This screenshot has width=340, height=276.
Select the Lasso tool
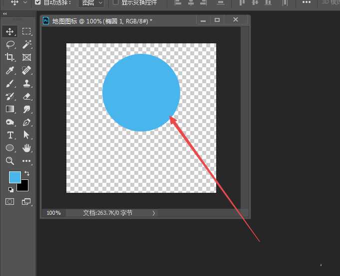tap(10, 44)
